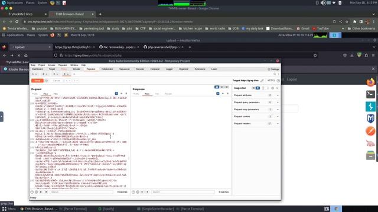Image resolution: width=378 pixels, height=212 pixels.
Task: Select Repeater request tab 2
Action: [45, 74]
